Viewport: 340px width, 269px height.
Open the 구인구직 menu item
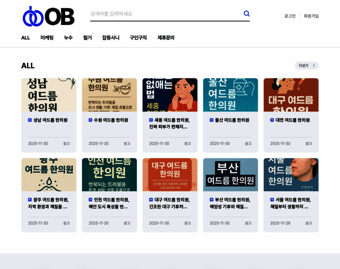(x=138, y=38)
